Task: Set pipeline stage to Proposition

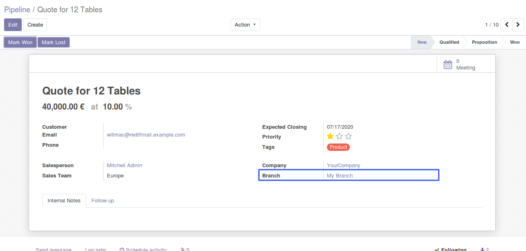Action: click(484, 42)
